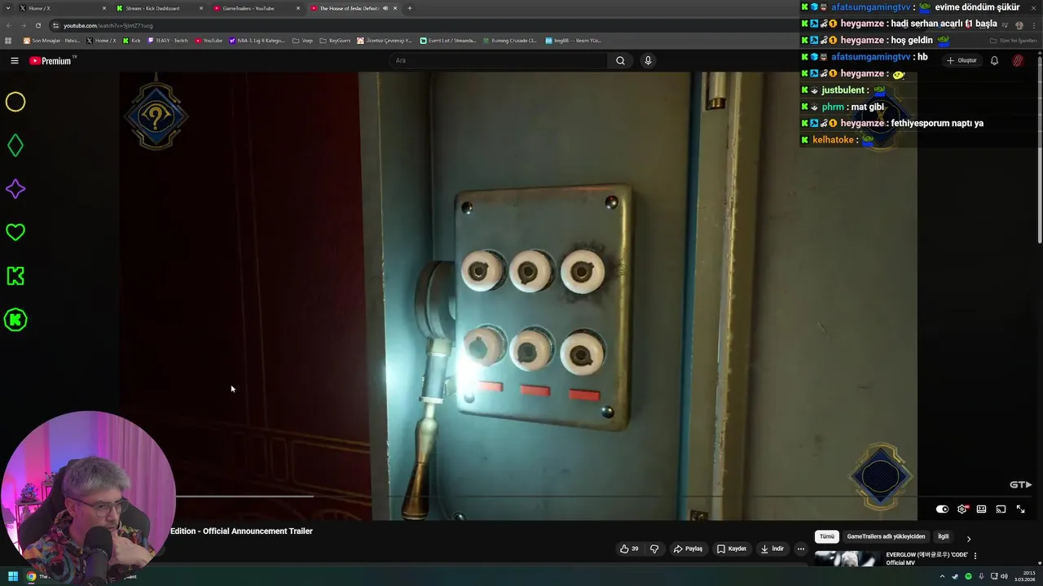Enter fullscreen video mode
Viewport: 1043px width, 586px height.
point(1020,509)
